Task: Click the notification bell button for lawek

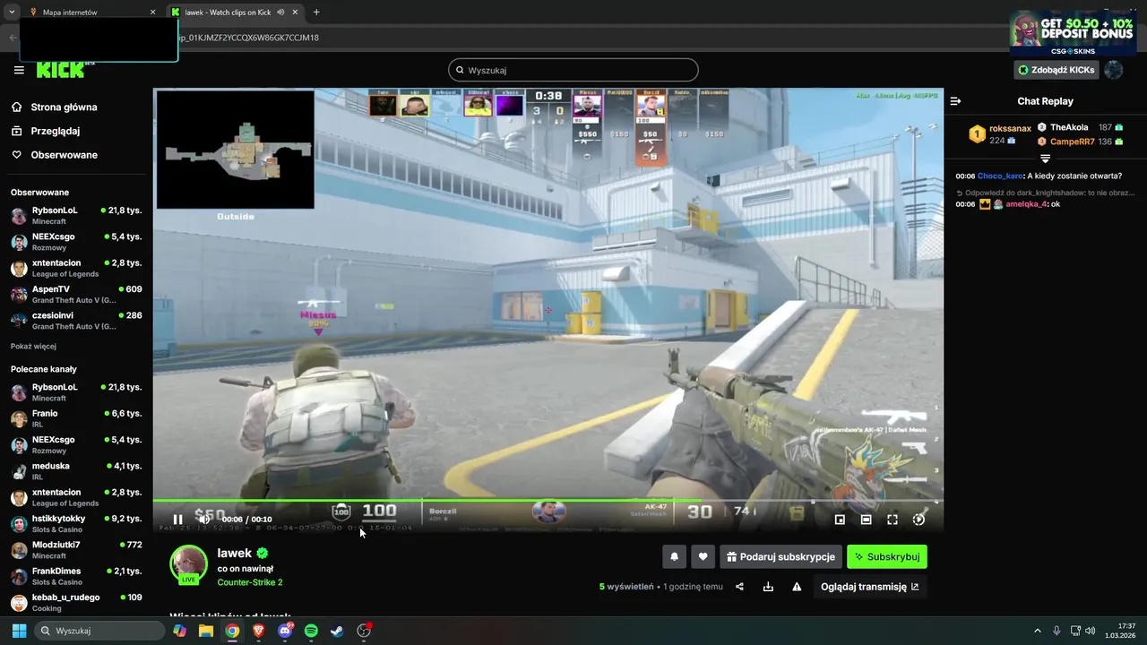Action: click(675, 556)
